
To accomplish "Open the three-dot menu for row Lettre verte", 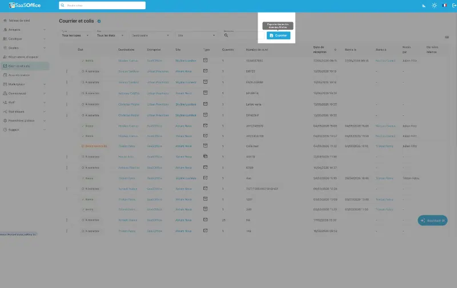I will pyautogui.click(x=67, y=104).
